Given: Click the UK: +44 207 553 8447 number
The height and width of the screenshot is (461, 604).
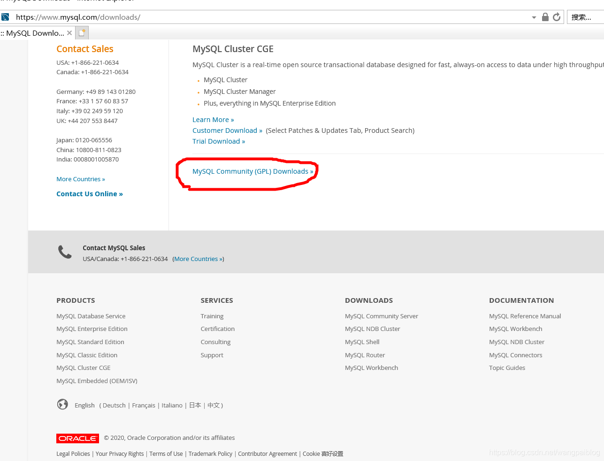Looking at the screenshot, I should (87, 121).
